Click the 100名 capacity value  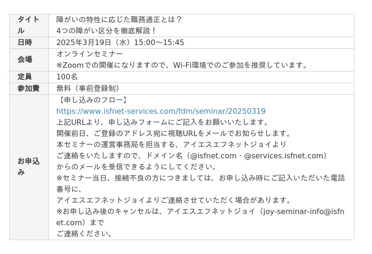(x=67, y=77)
